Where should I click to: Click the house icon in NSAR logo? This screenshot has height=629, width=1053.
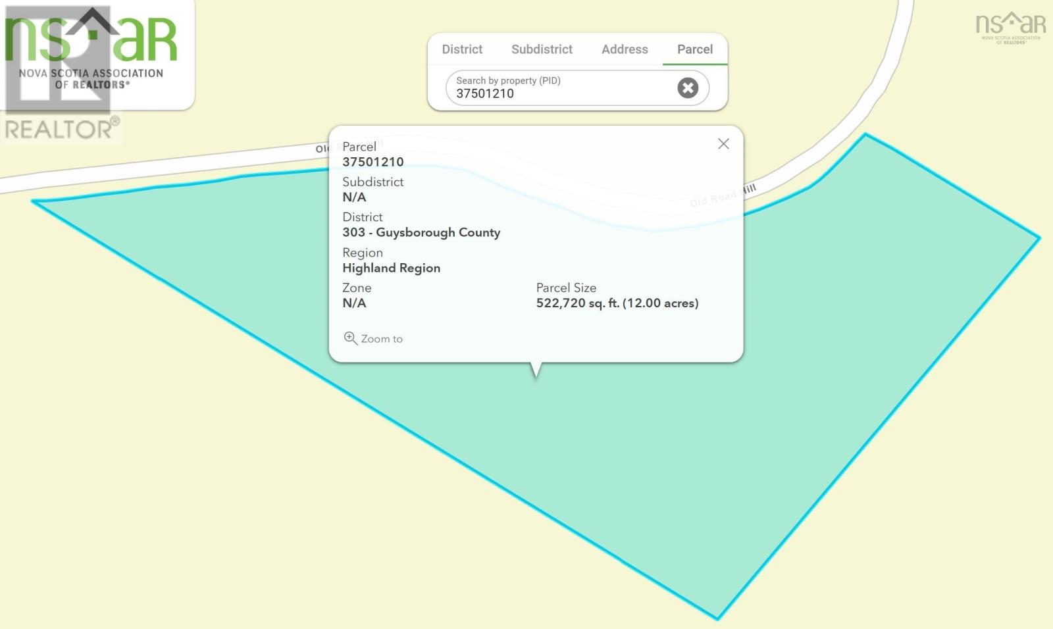pos(91,23)
